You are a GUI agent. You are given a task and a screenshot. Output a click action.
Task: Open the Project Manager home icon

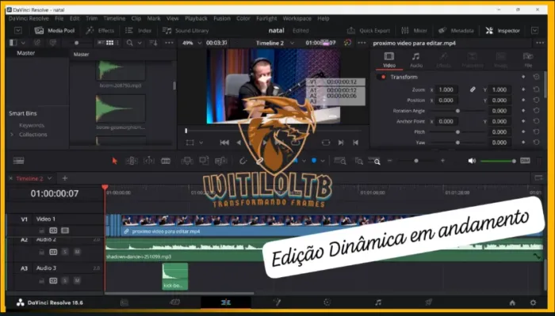[x=512, y=303]
